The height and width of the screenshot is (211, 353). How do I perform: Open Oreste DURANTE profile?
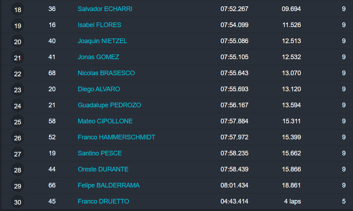pos(103,169)
